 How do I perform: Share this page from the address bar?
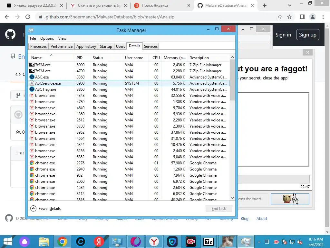pos(279,17)
